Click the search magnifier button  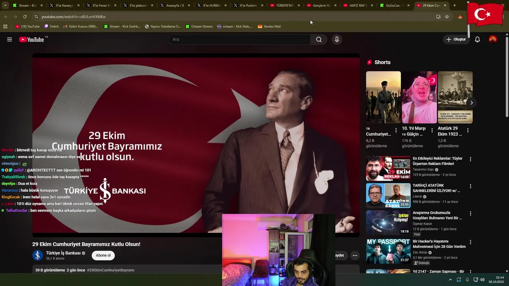point(319,39)
